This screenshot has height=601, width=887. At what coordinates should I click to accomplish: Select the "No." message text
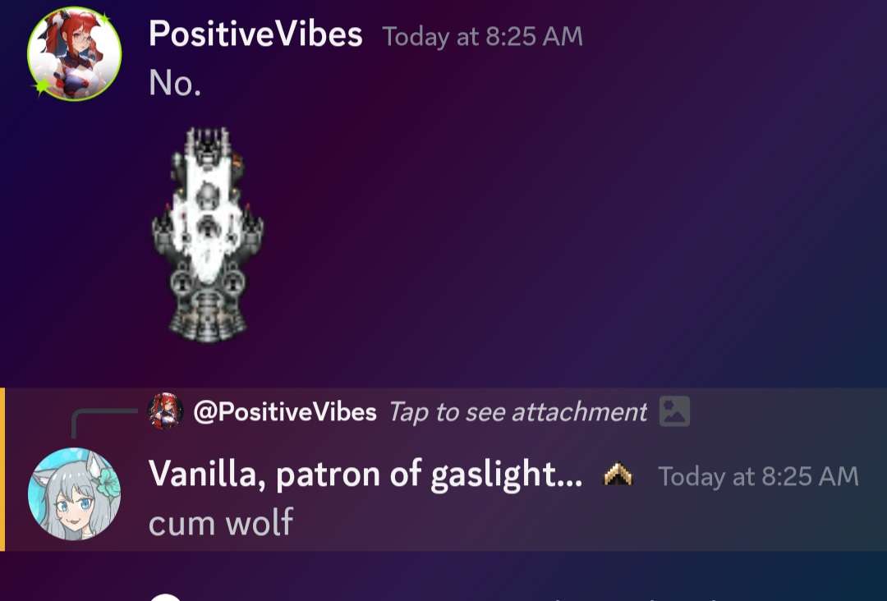click(175, 83)
